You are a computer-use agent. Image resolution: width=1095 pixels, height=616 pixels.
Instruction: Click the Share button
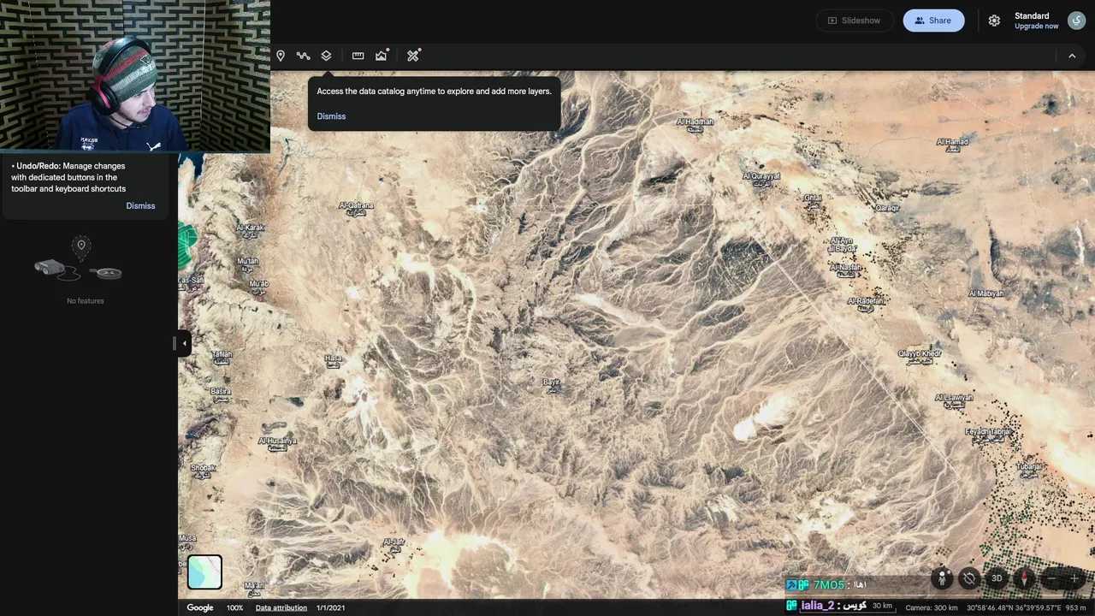point(933,21)
